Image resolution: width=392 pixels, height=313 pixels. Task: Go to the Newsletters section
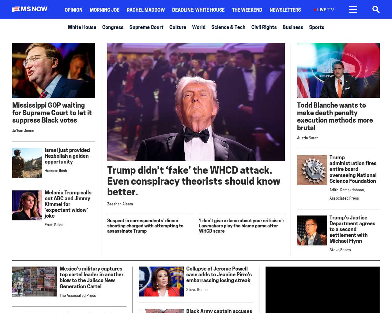[x=285, y=10]
